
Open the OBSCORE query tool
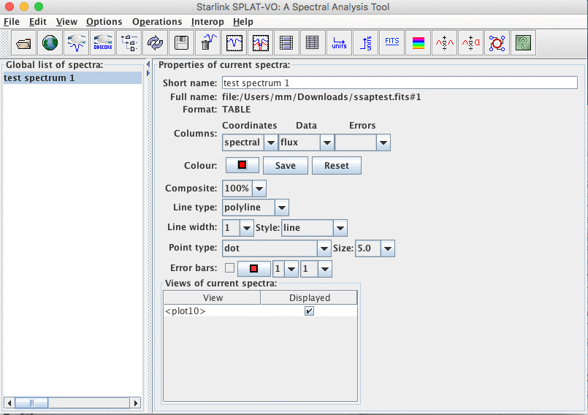click(x=102, y=43)
